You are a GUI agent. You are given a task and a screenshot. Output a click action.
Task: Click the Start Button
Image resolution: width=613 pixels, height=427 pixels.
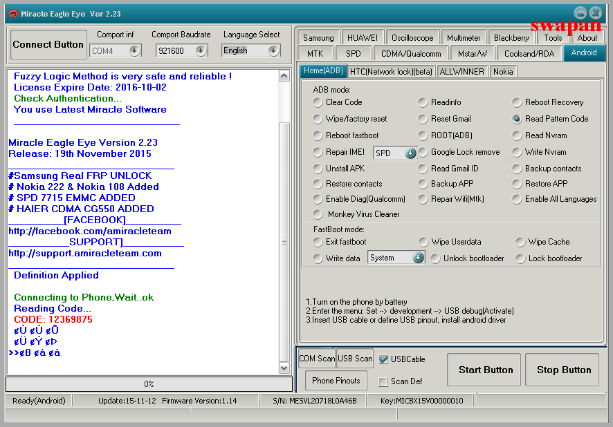484,370
